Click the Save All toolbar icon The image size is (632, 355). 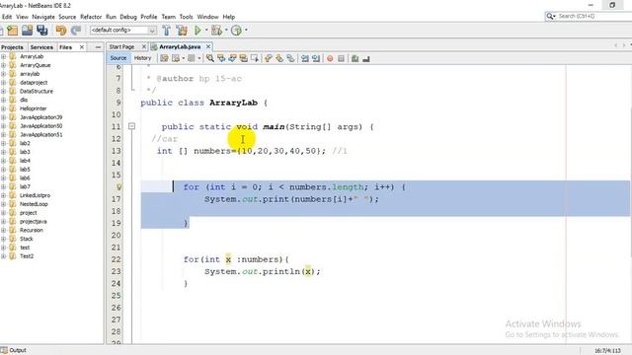pos(41,31)
